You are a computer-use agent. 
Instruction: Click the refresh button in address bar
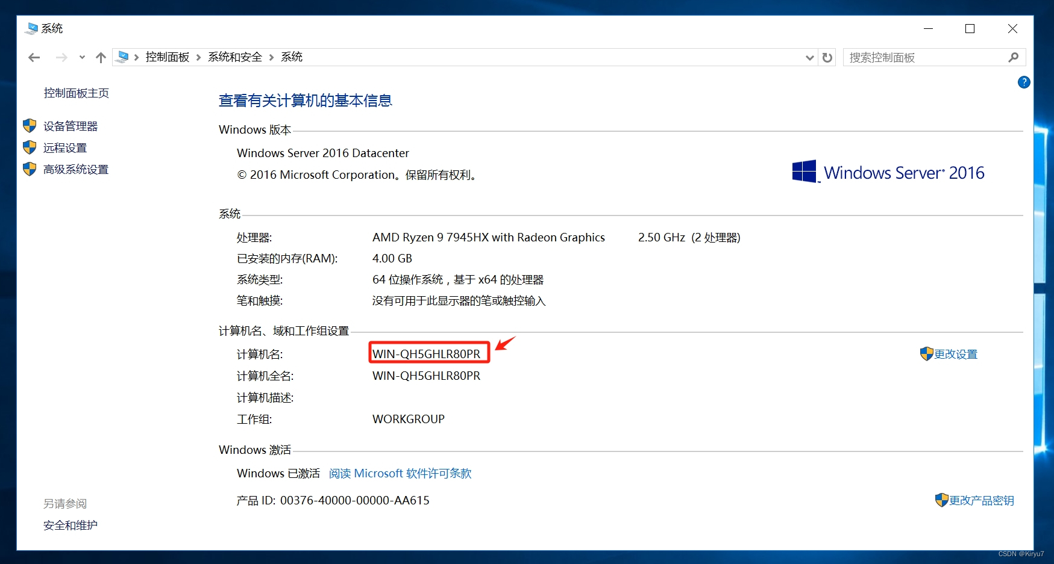(827, 57)
